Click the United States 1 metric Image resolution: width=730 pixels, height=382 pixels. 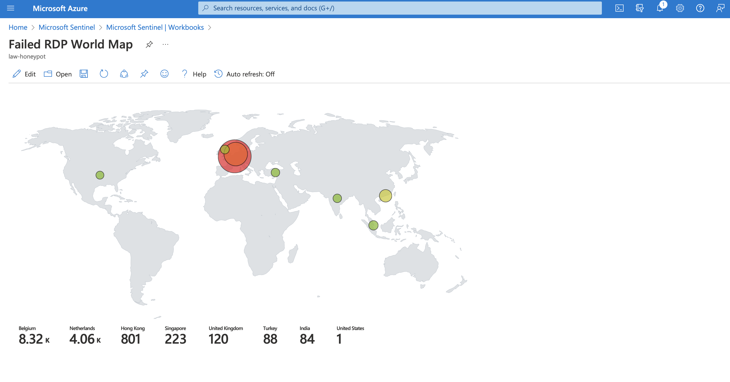[350, 336]
